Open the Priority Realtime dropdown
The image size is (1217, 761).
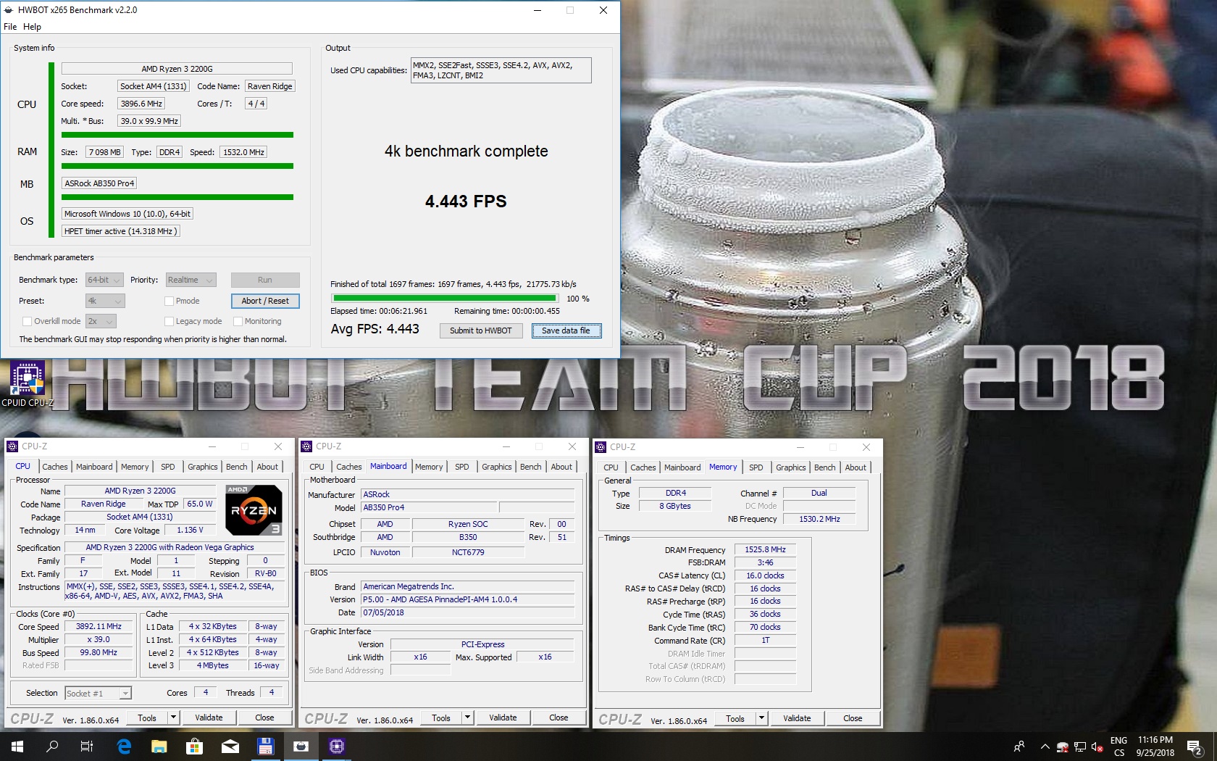pyautogui.click(x=191, y=280)
